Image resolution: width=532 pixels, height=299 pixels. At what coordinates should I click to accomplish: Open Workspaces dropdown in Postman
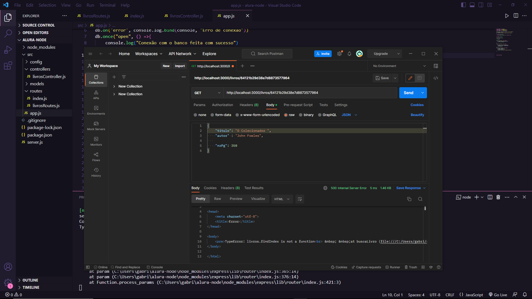(x=149, y=54)
